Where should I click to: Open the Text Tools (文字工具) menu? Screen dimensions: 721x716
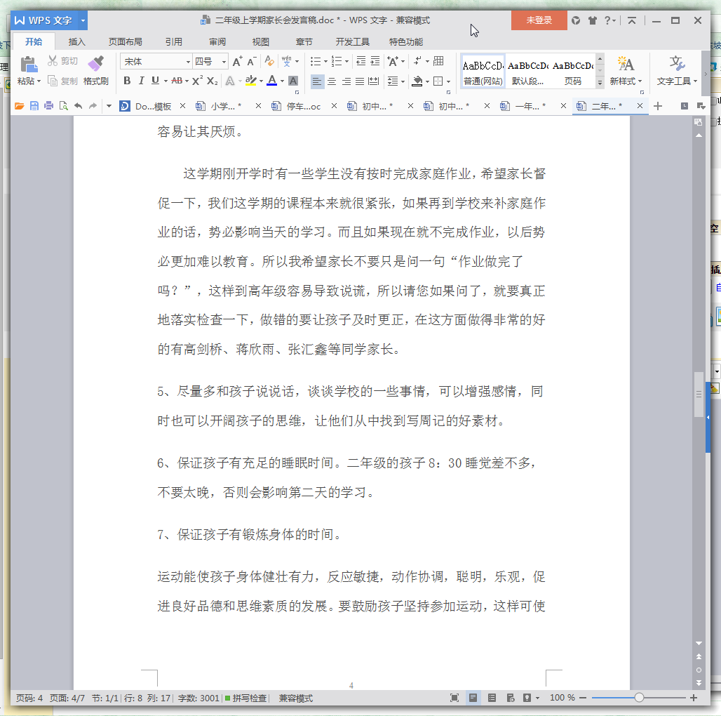[x=677, y=70]
